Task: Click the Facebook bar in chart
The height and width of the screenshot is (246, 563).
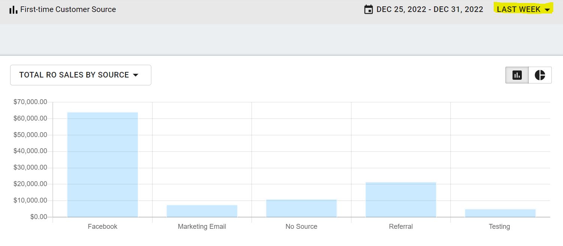Action: 103,165
